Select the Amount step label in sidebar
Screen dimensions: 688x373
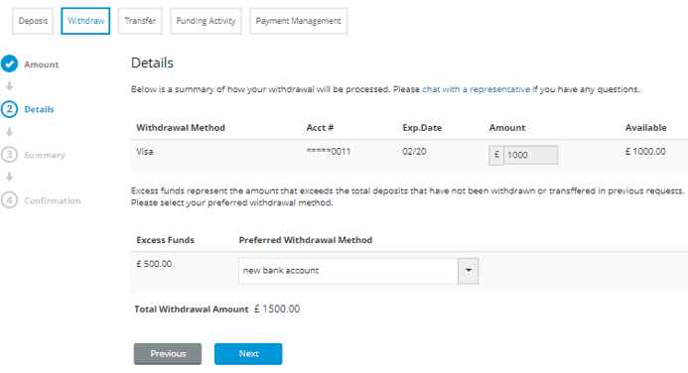point(42,64)
